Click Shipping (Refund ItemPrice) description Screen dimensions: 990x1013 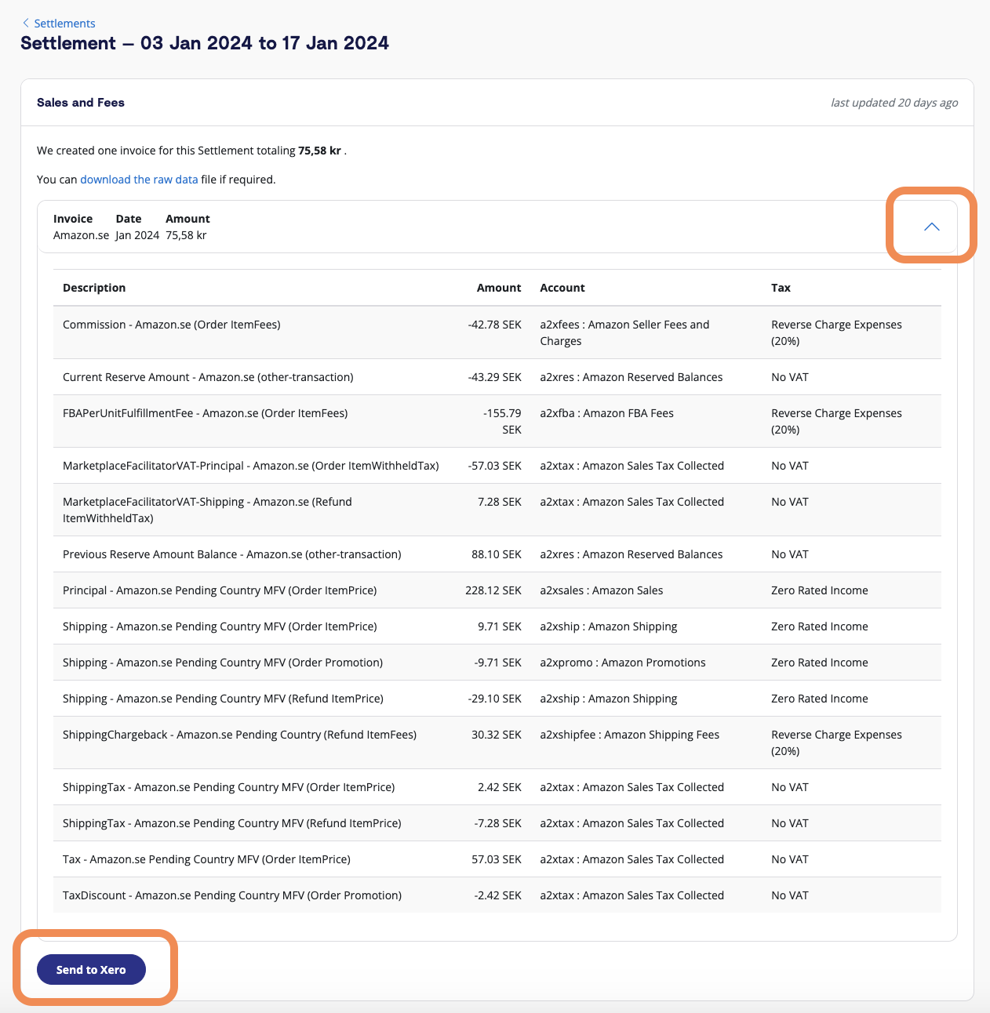(223, 699)
